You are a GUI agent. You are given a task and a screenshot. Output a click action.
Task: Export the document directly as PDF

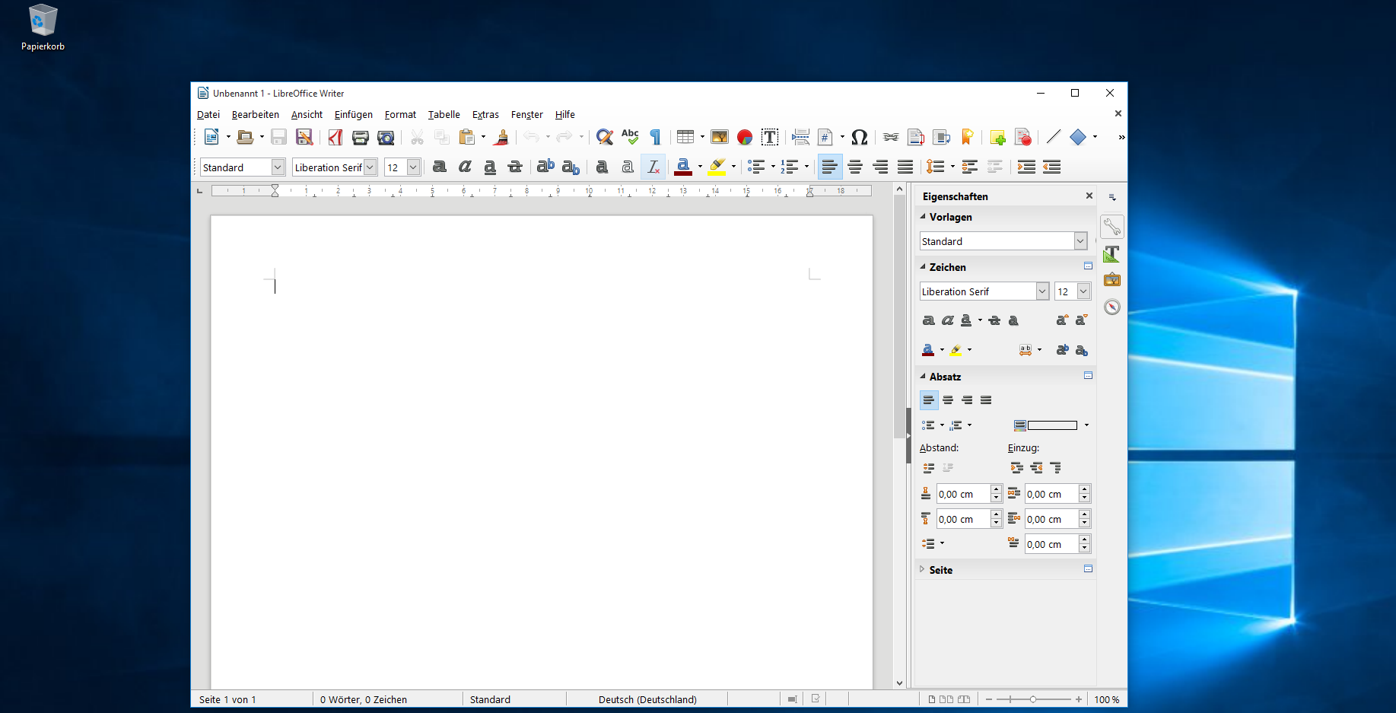coord(335,137)
